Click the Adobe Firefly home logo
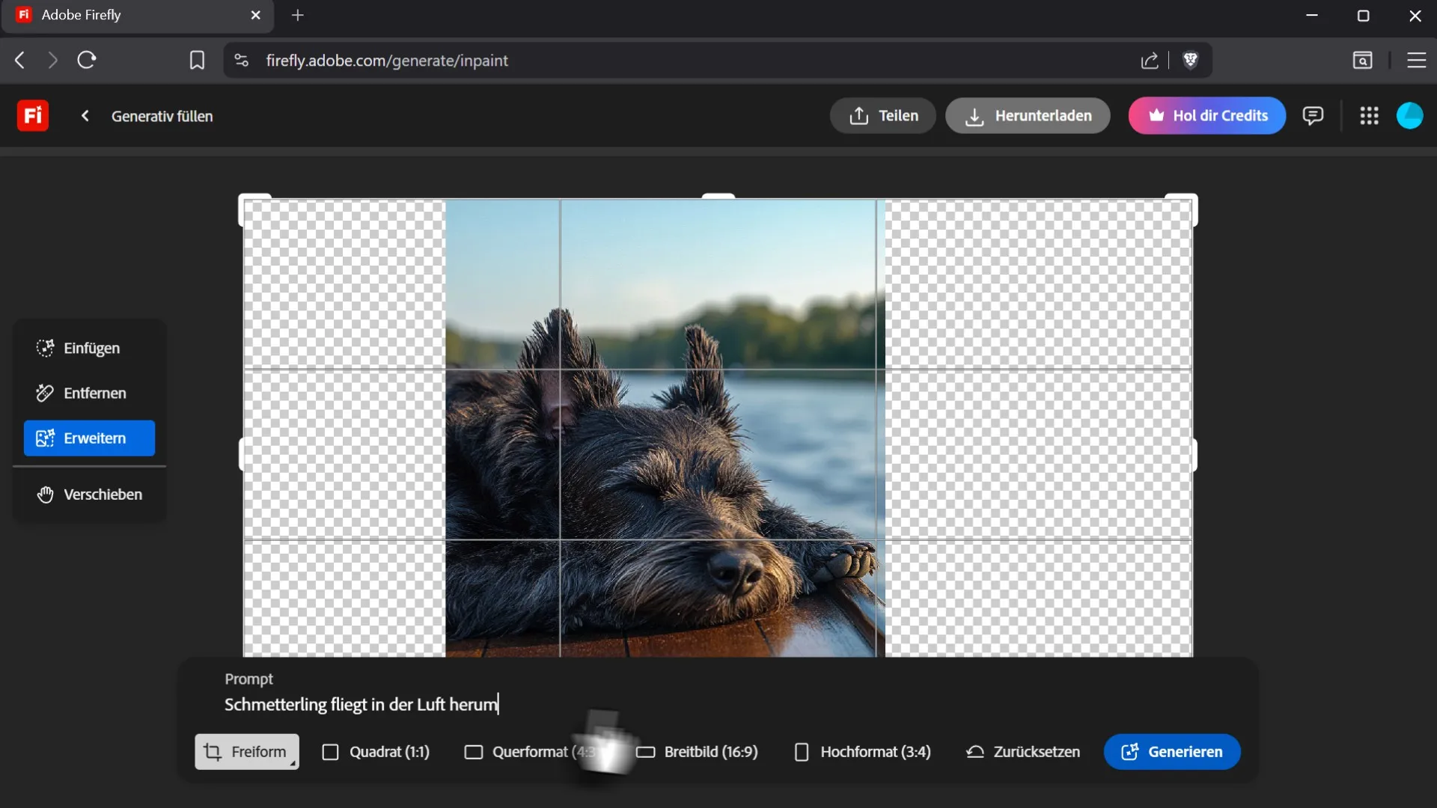 [33, 116]
